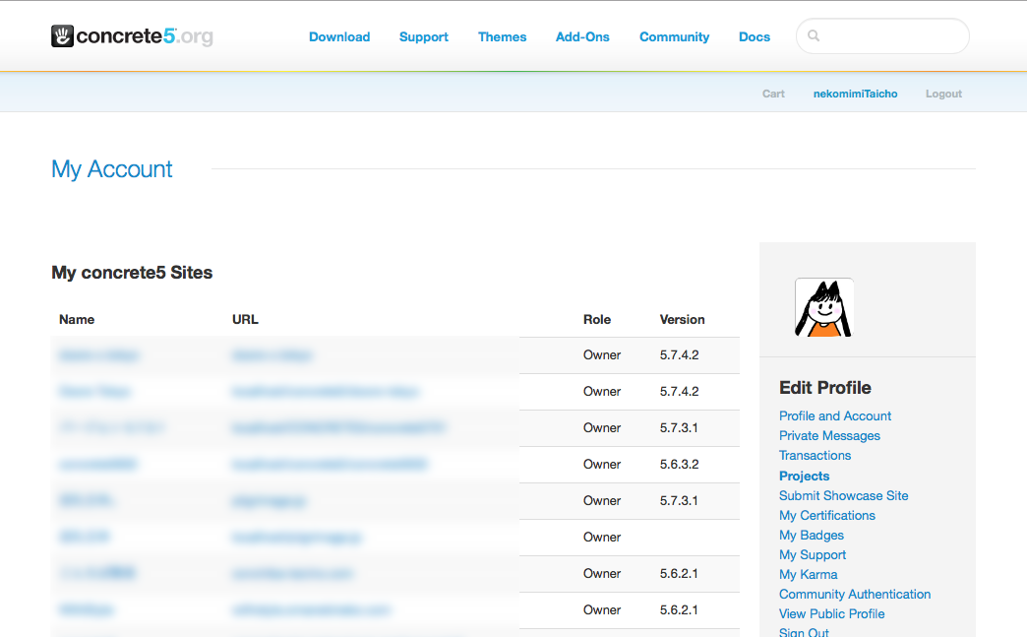1027x637 pixels.
Task: Click the My concrete5 Sites heading
Action: [x=132, y=273]
